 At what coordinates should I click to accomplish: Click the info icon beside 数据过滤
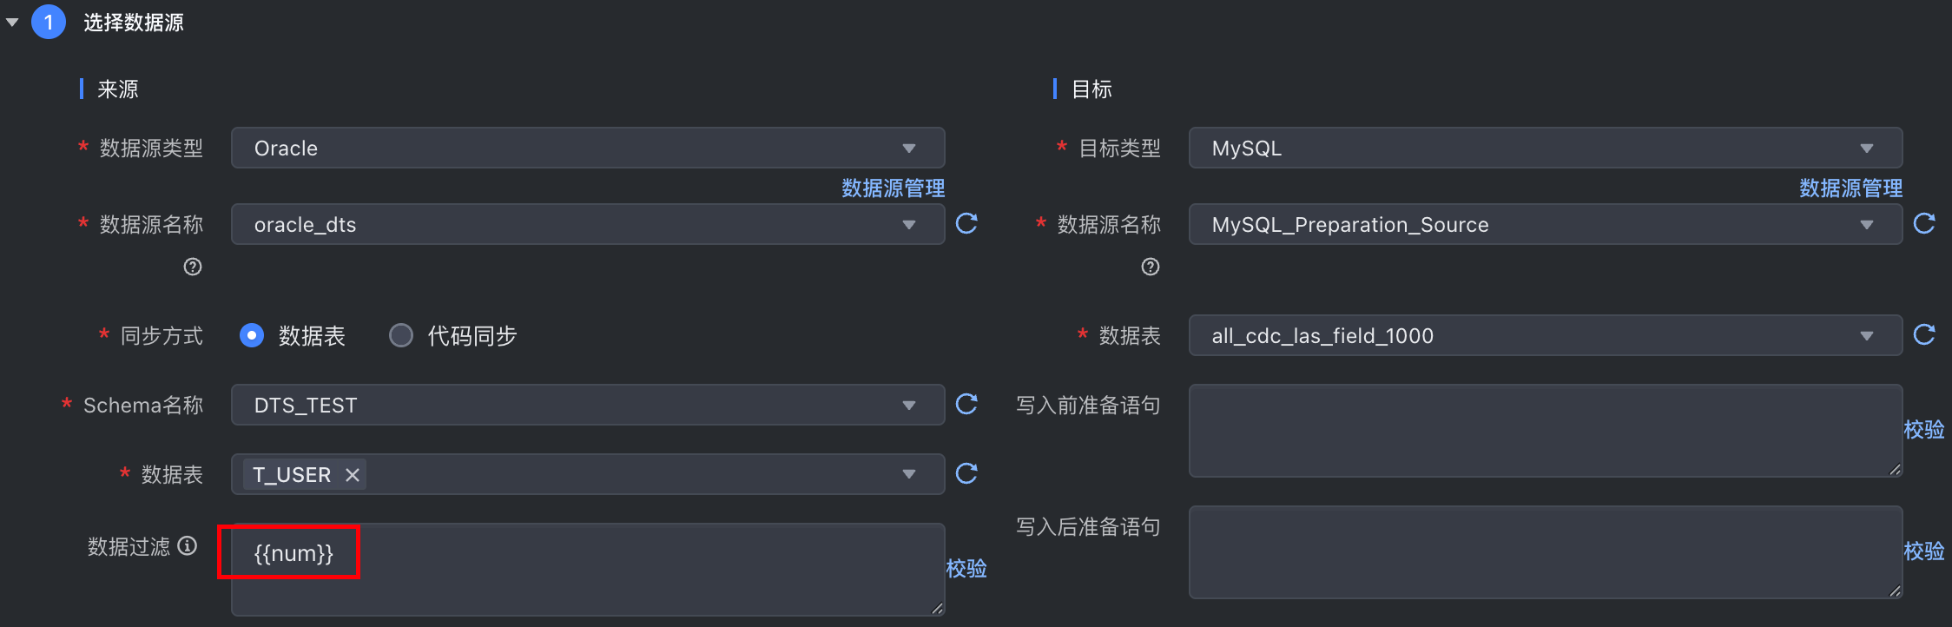coord(188,545)
